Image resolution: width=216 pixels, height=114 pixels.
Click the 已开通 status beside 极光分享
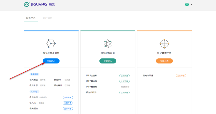(x=43, y=85)
